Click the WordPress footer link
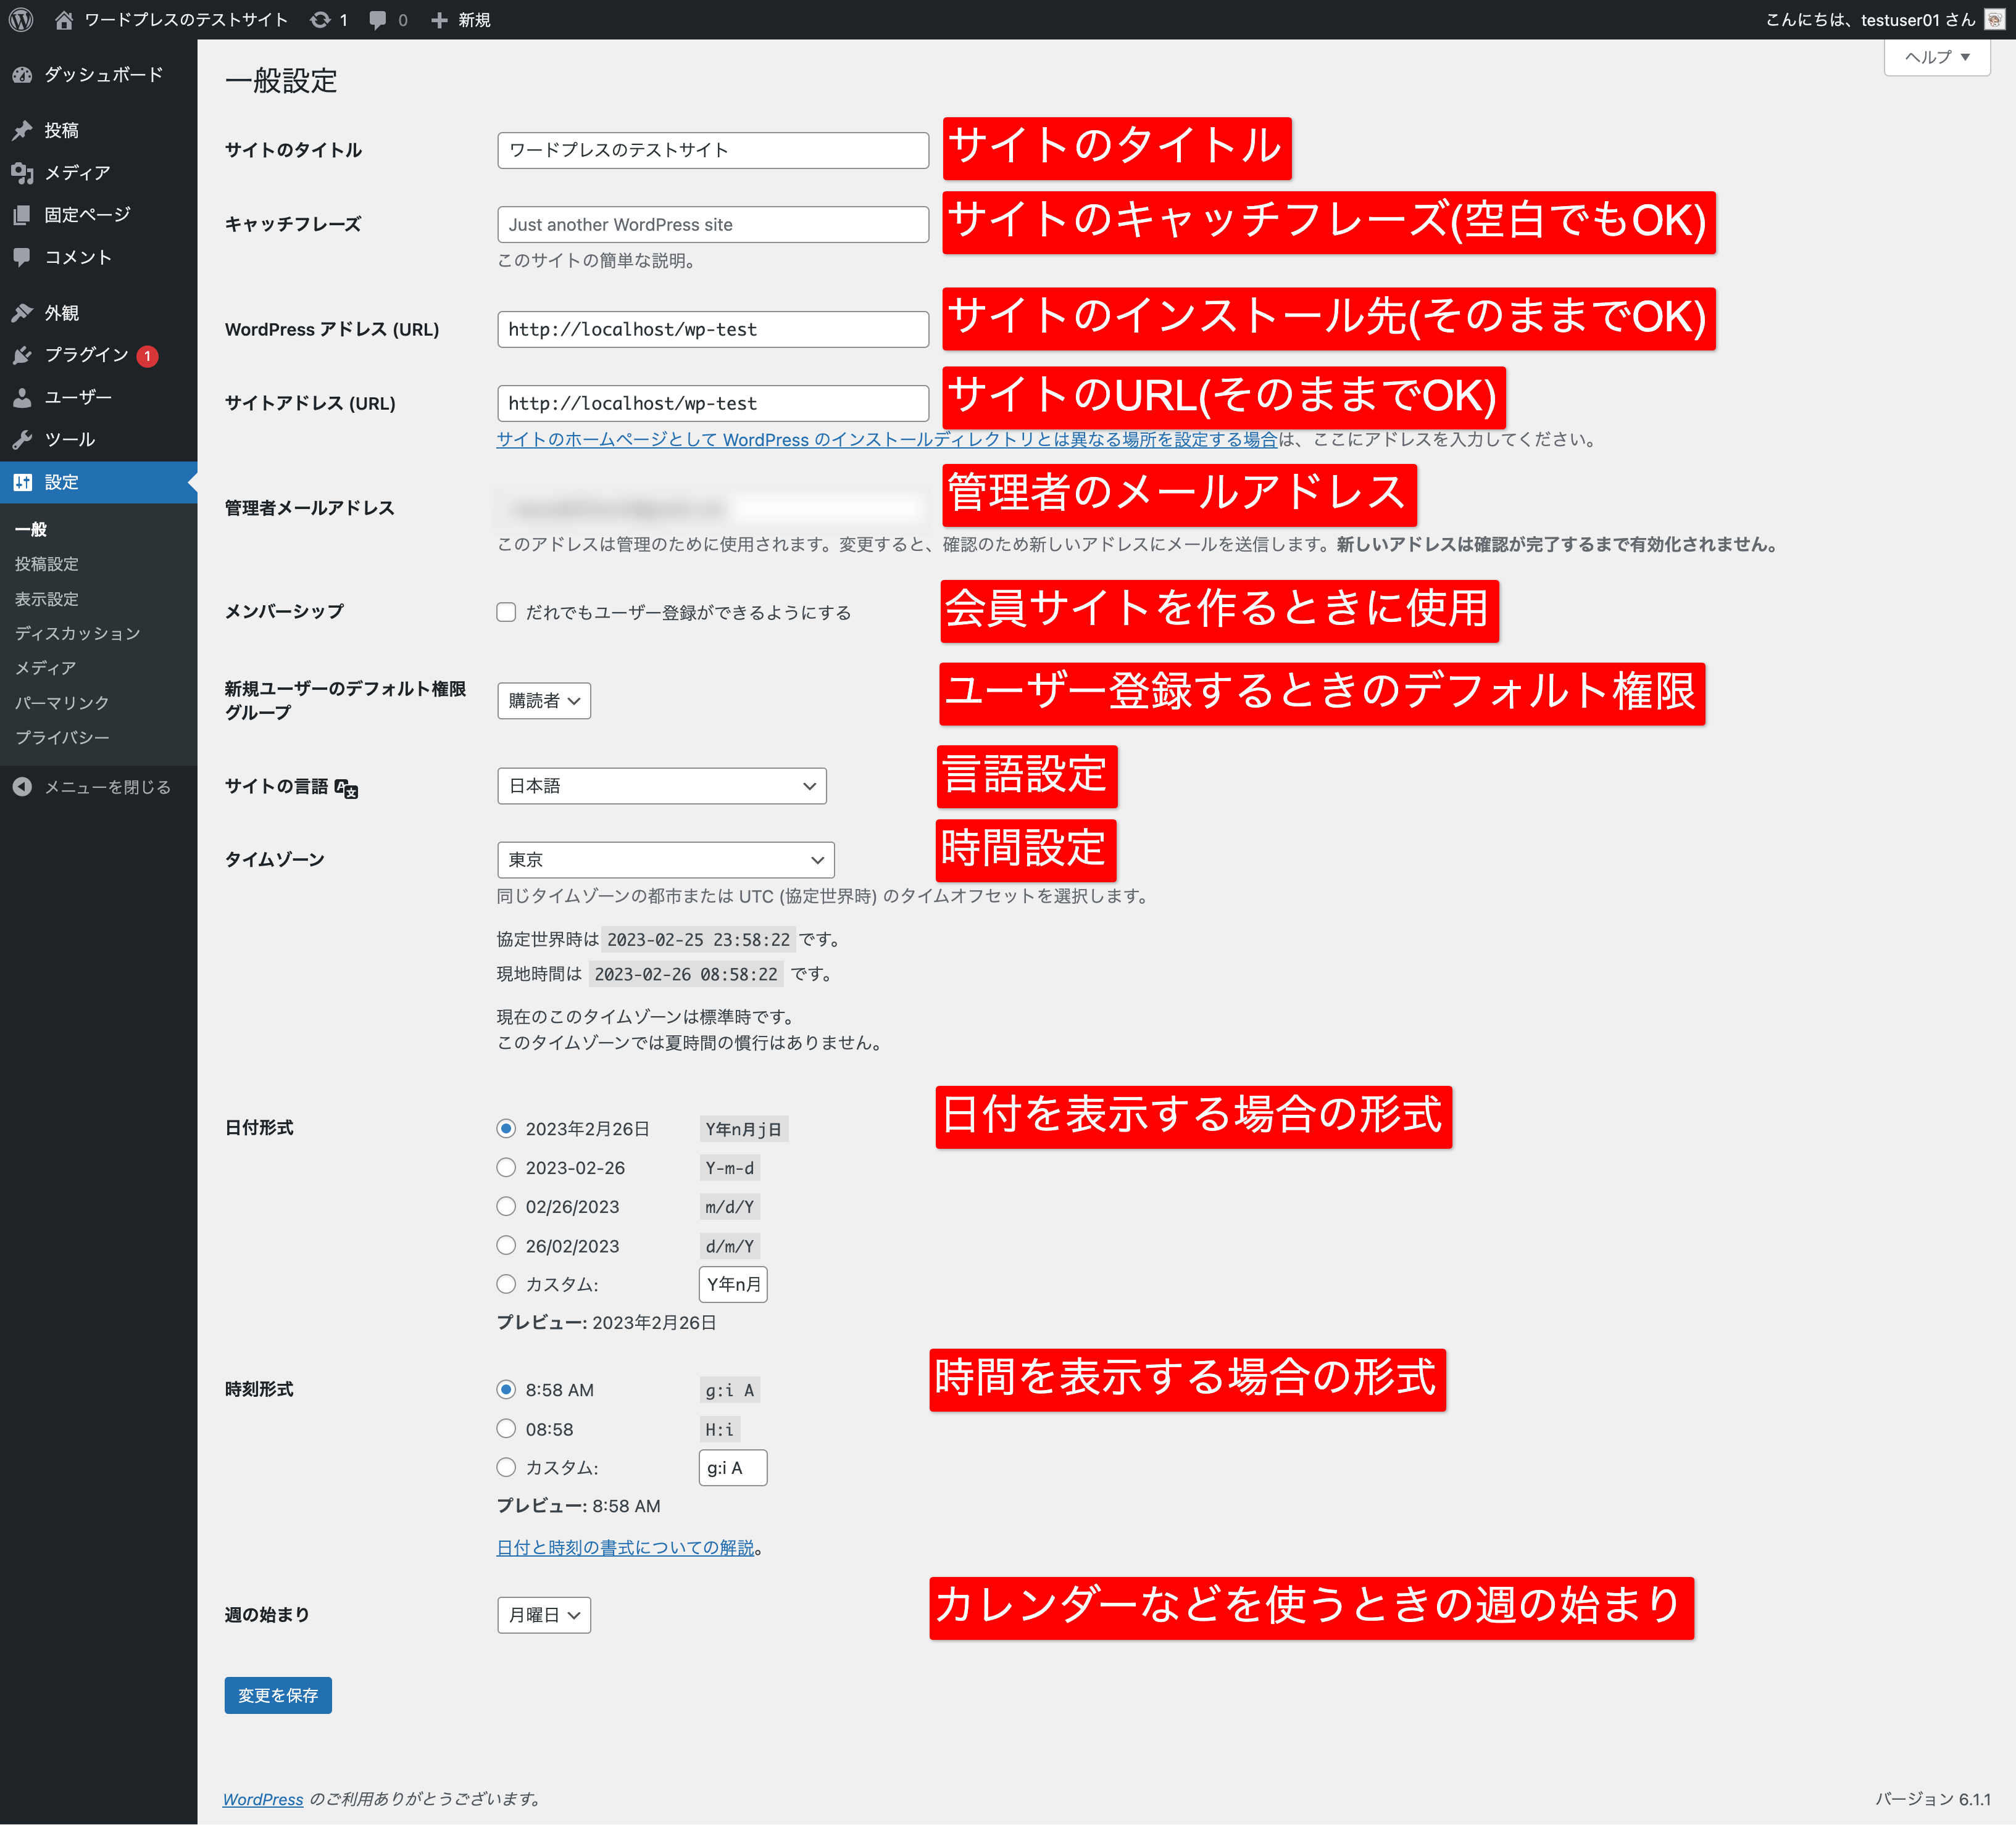 point(263,1799)
